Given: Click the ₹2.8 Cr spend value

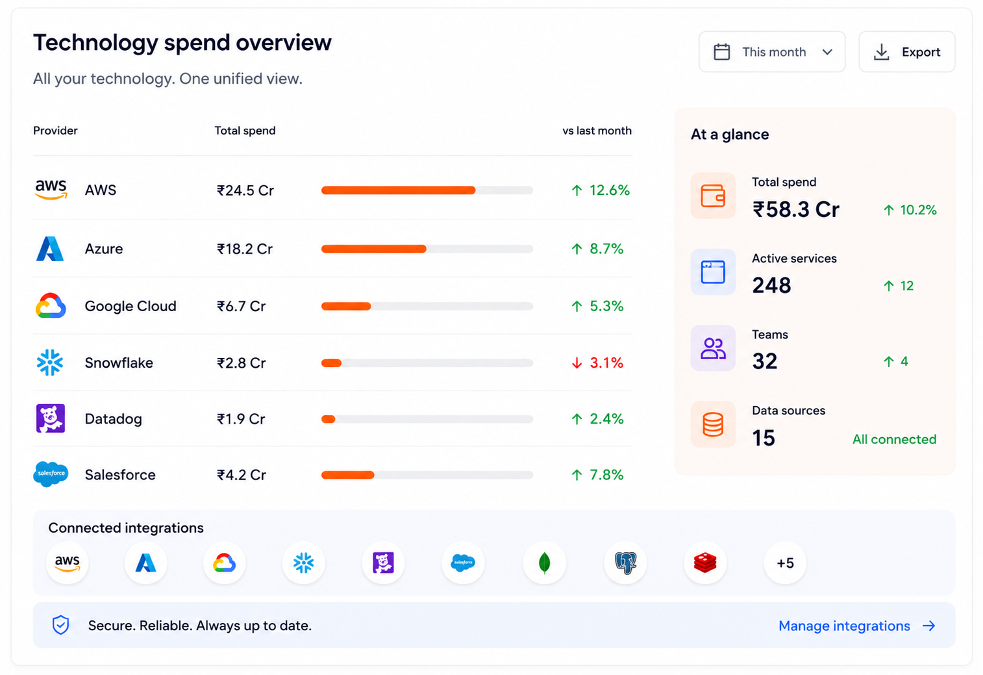Looking at the screenshot, I should (x=241, y=363).
